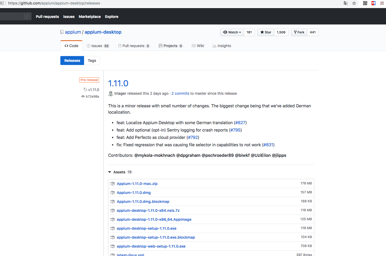Download appium-desktop-1.11.0-x86_64.AppImage
Image resolution: width=386 pixels, height=256 pixels.
(x=154, y=219)
